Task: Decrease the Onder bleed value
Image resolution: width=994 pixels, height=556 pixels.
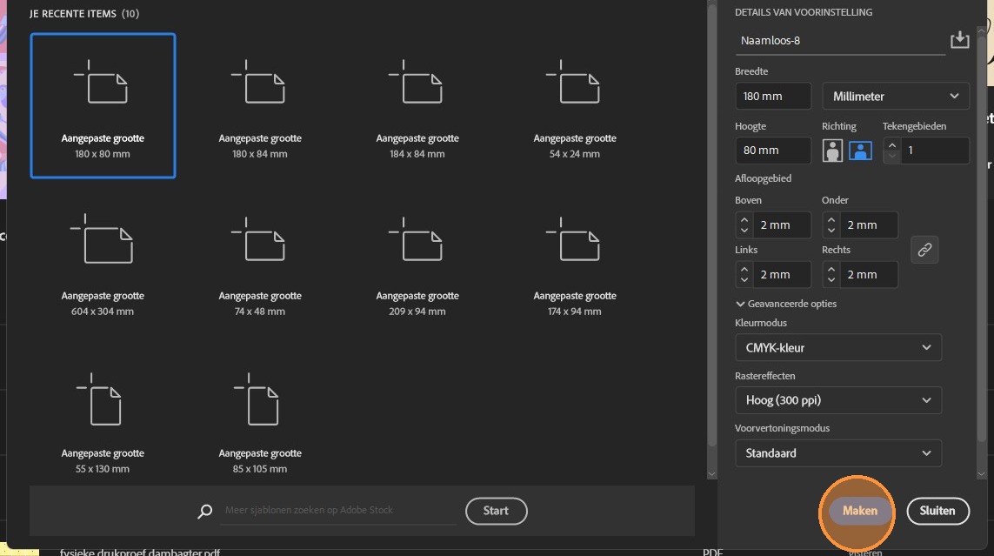Action: click(x=831, y=230)
